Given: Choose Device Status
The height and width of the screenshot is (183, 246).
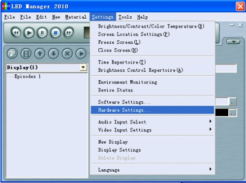Looking at the screenshot, I should [x=153, y=90].
